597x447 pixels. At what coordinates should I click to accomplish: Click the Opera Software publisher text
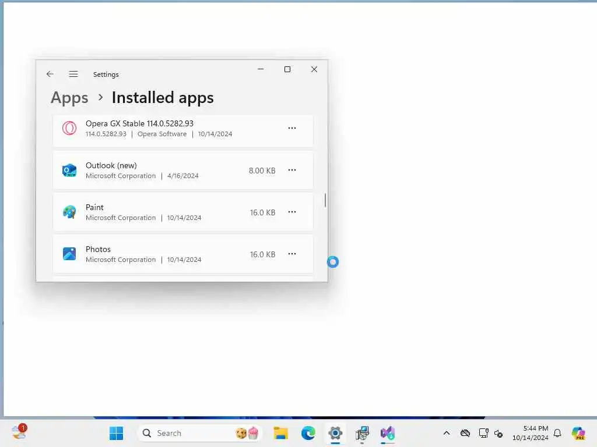[162, 134]
